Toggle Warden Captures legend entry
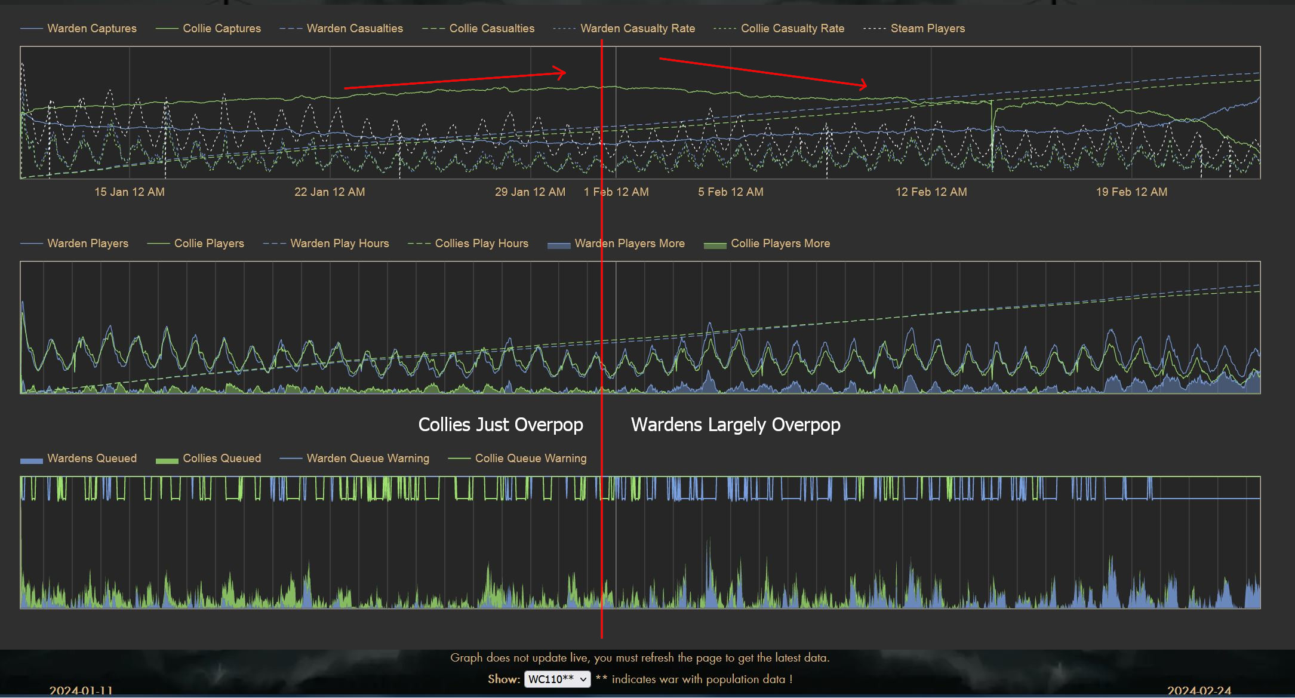 (91, 28)
